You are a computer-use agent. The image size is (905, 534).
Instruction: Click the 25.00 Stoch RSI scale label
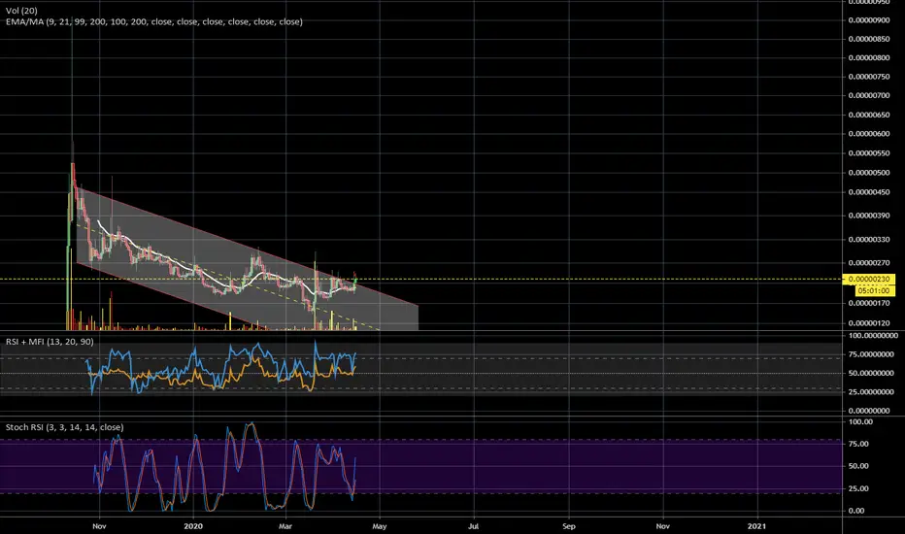(x=858, y=488)
